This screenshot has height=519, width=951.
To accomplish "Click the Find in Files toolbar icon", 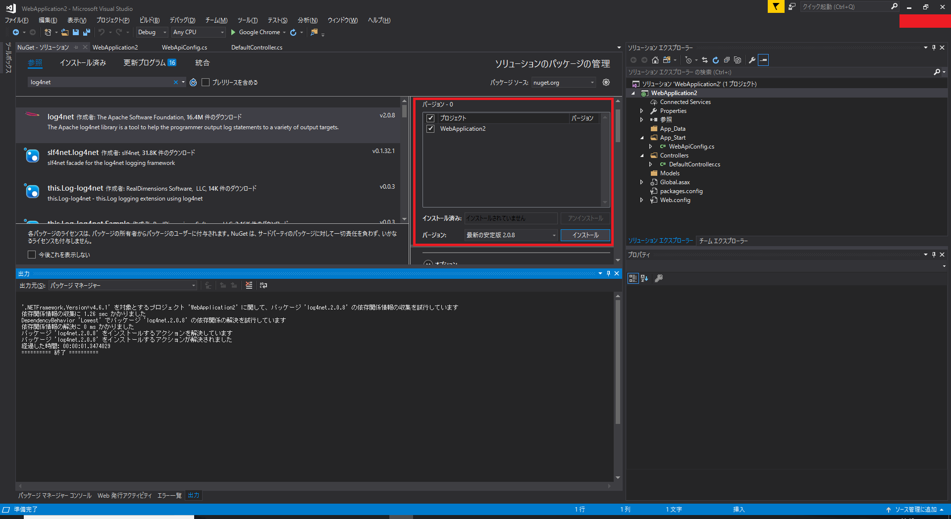I will [314, 32].
